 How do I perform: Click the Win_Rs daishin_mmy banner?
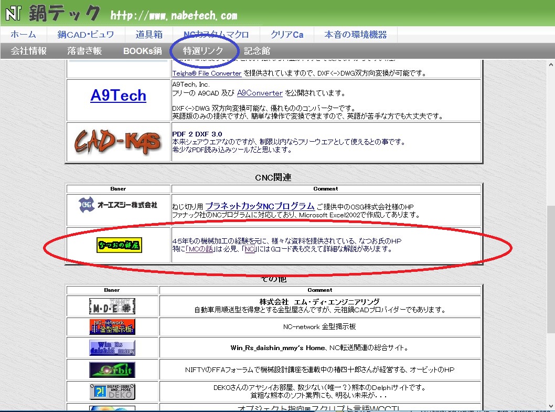point(112,348)
